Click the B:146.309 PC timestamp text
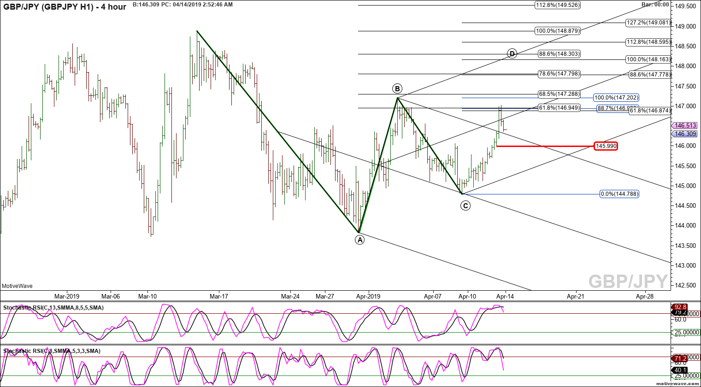Viewport: 701px width, 387px height. (183, 5)
